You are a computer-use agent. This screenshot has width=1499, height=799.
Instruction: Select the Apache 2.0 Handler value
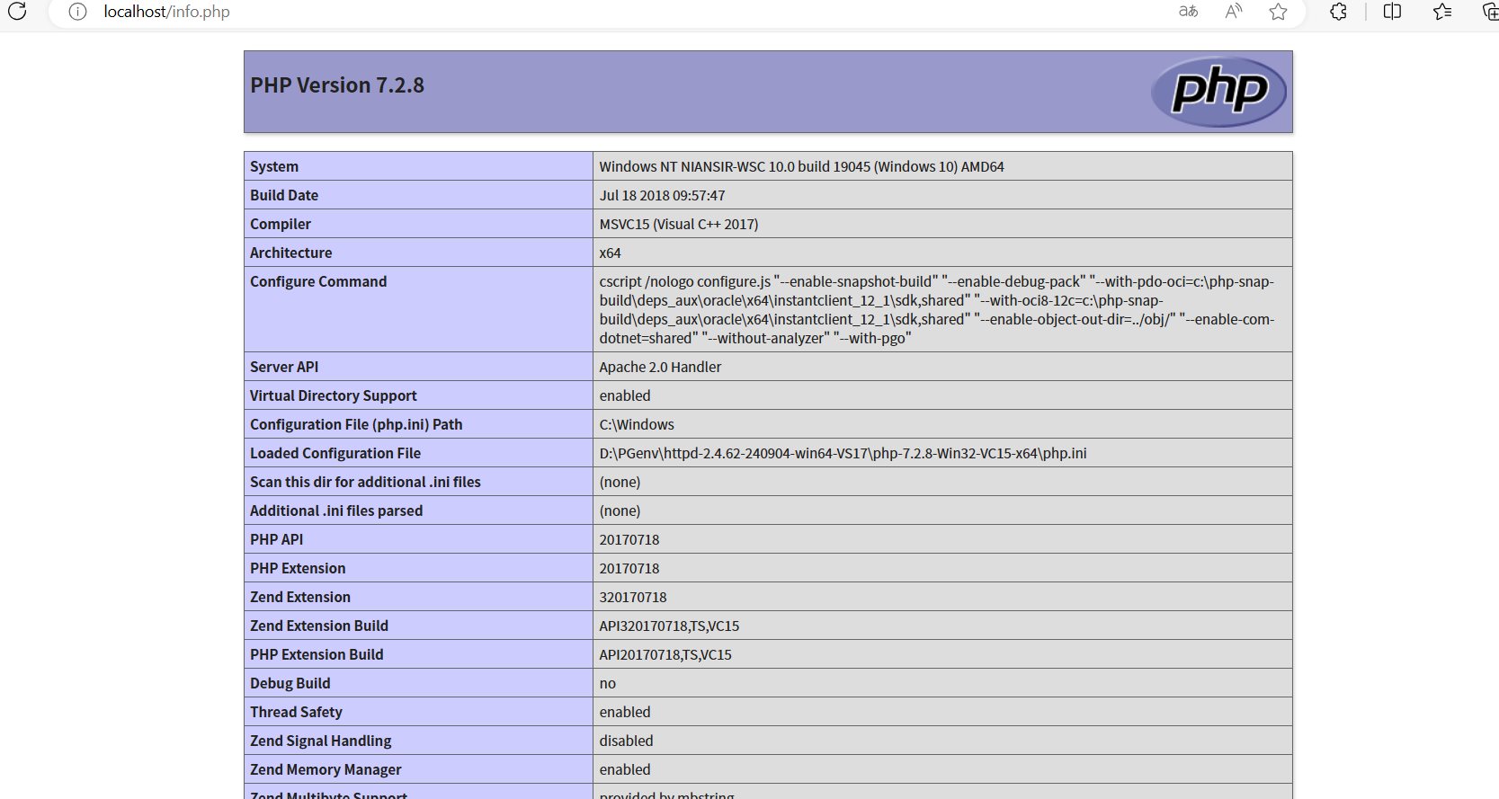pyautogui.click(x=661, y=367)
